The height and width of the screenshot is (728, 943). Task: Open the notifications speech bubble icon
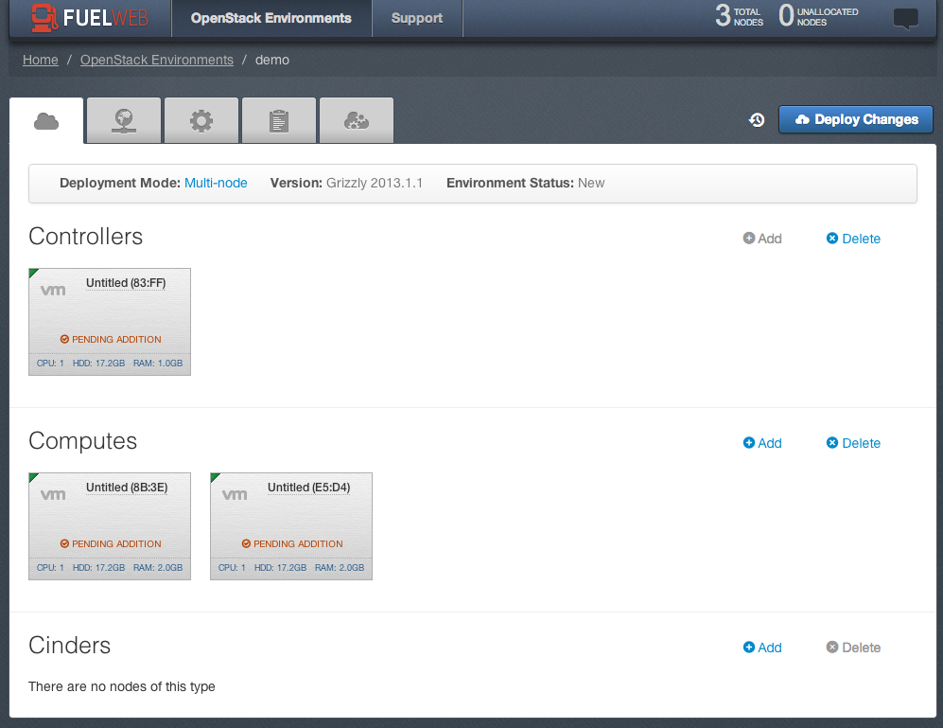905,18
